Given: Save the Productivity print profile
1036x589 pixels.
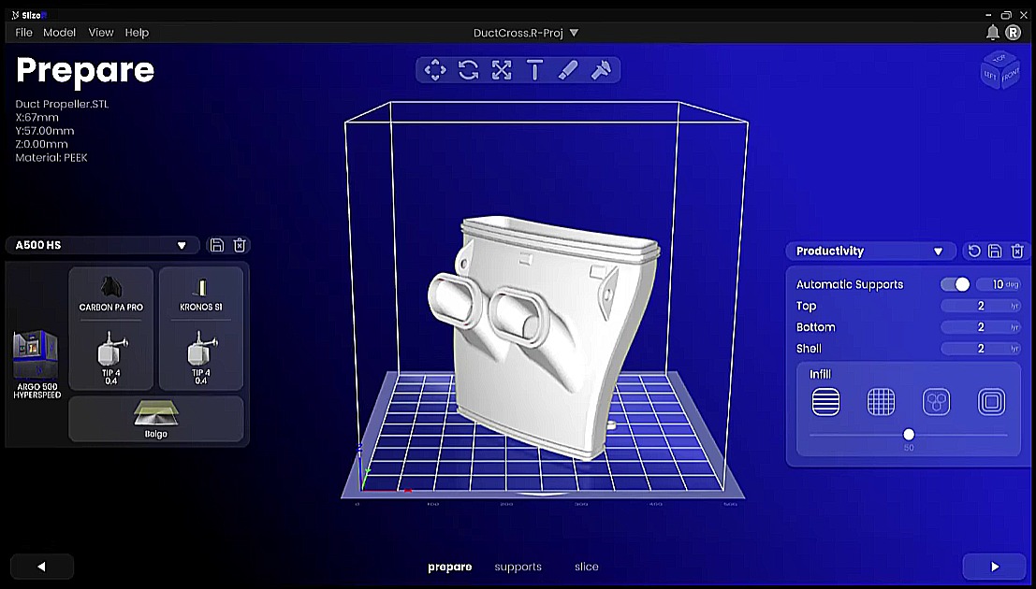Looking at the screenshot, I should click(x=995, y=251).
